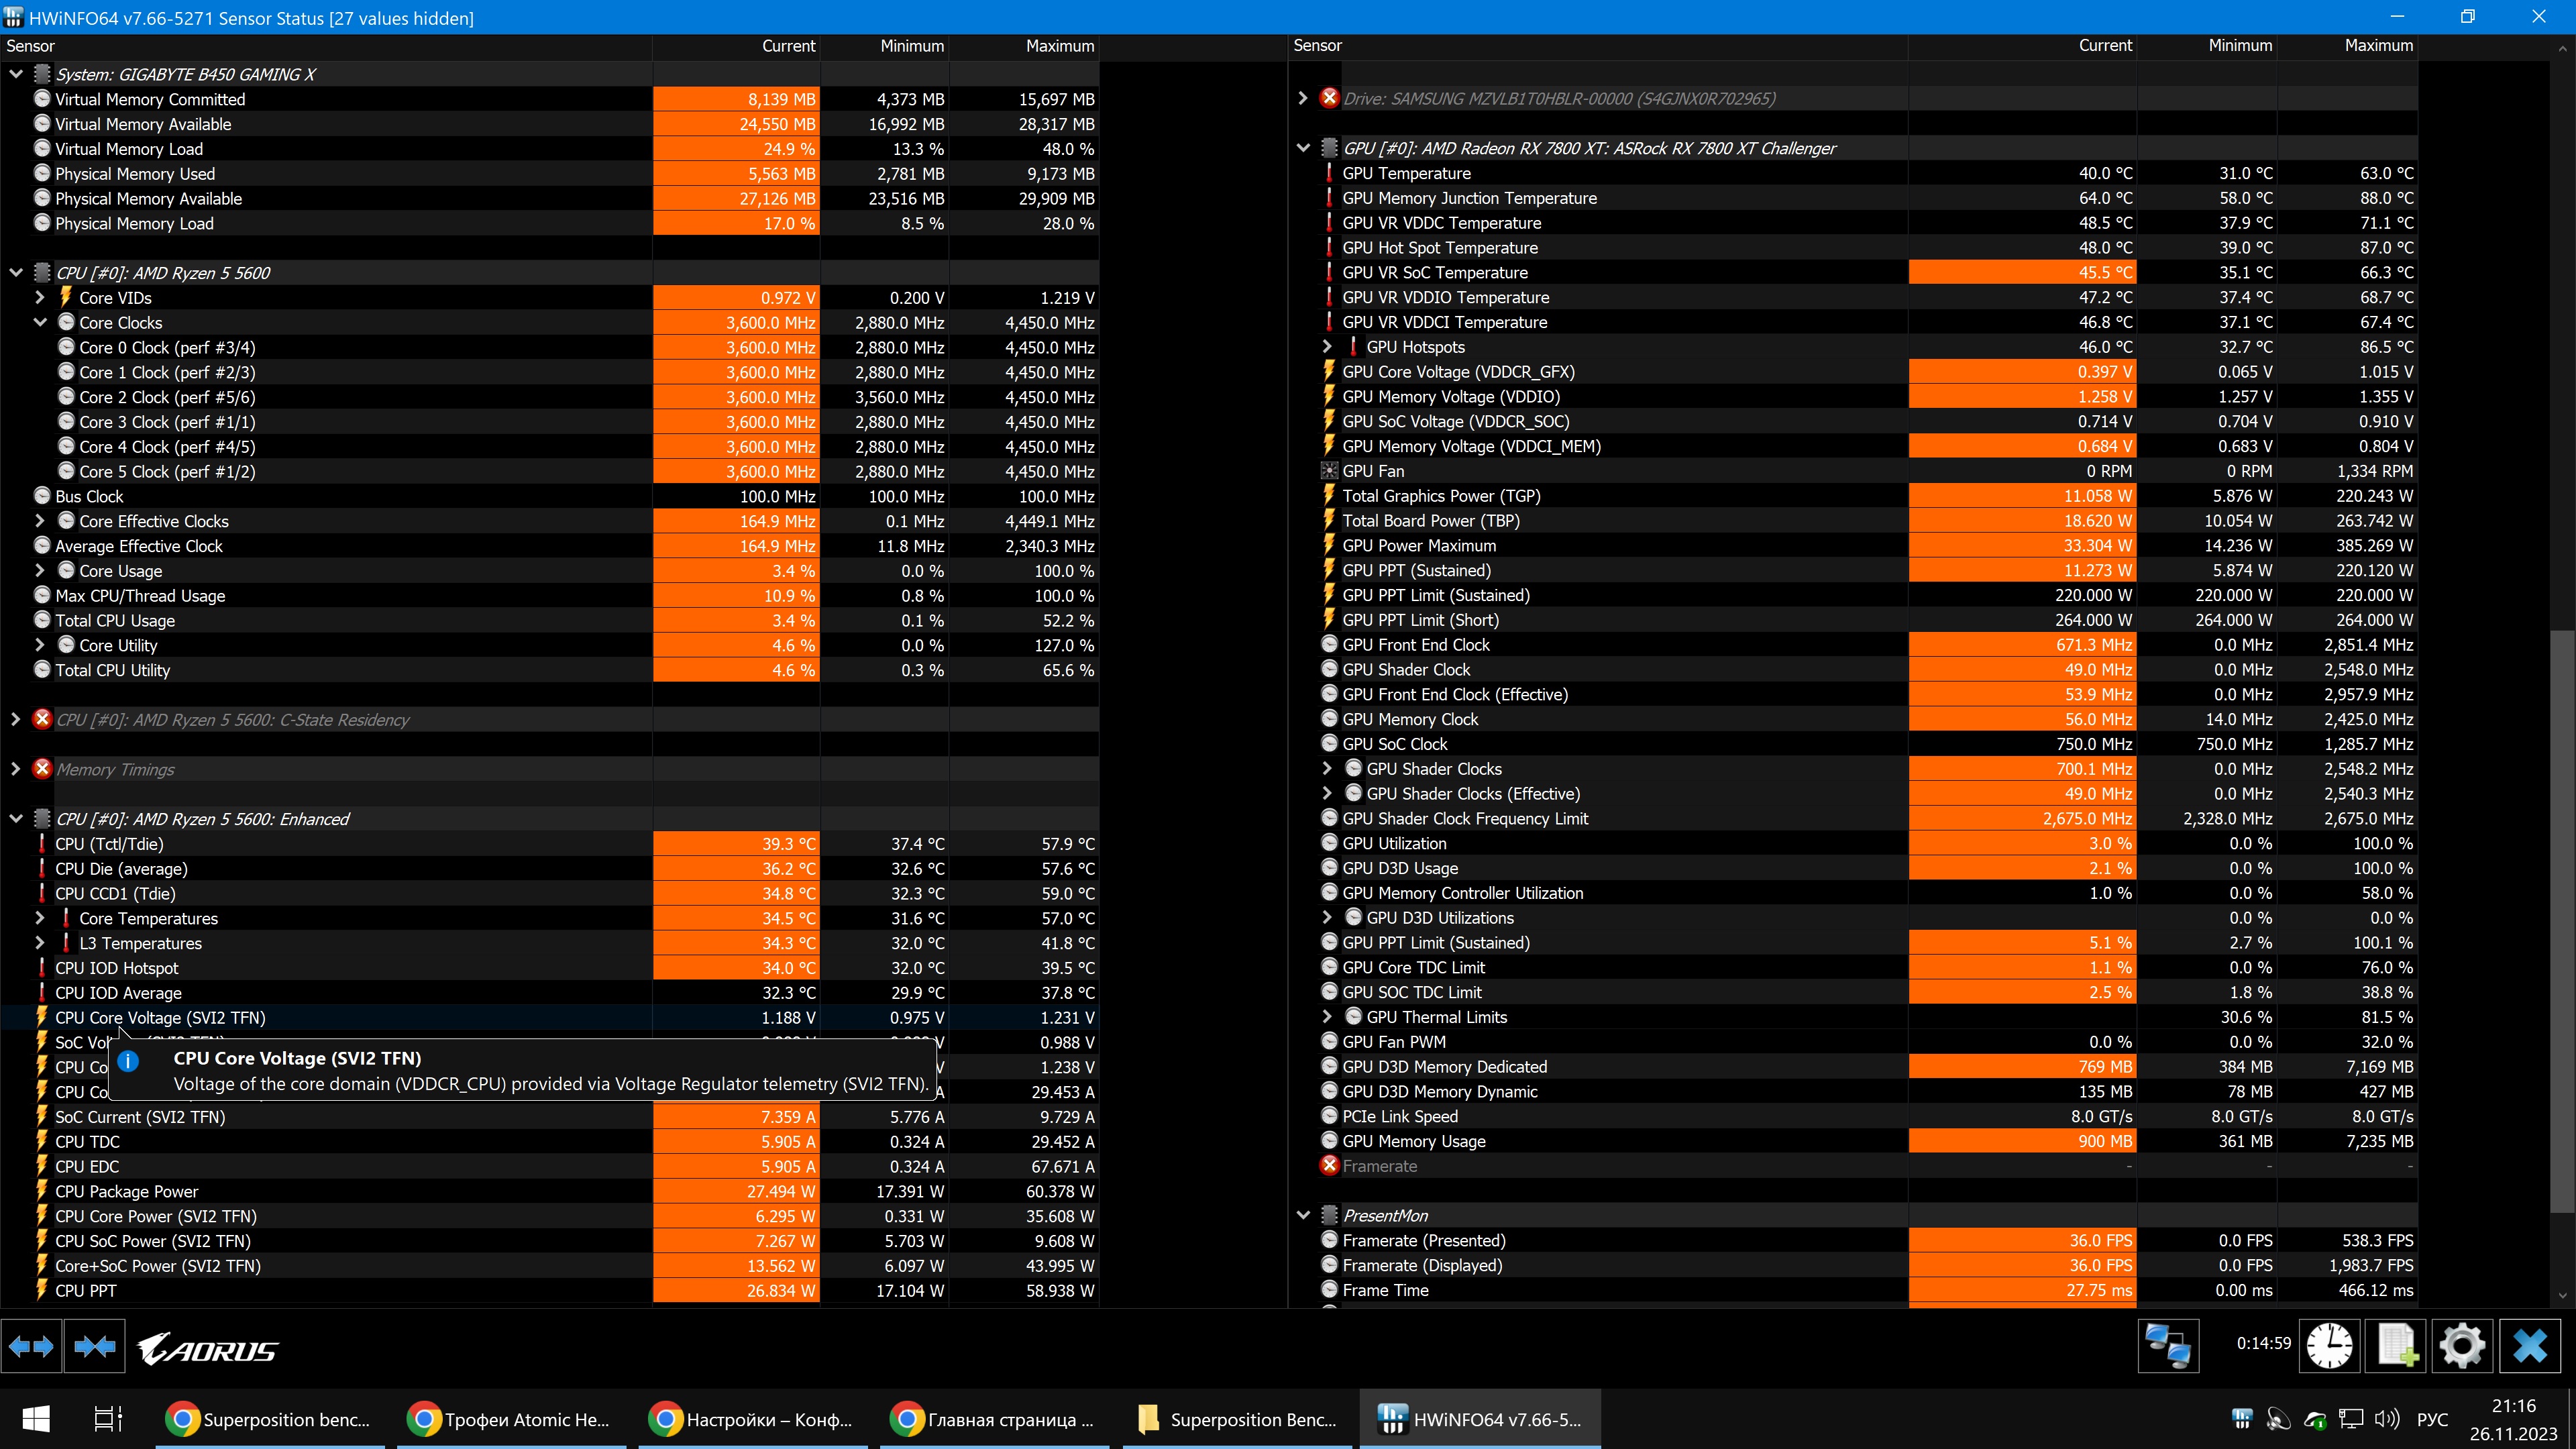Click the AORUS logo
2576x1449 pixels.
point(208,1349)
